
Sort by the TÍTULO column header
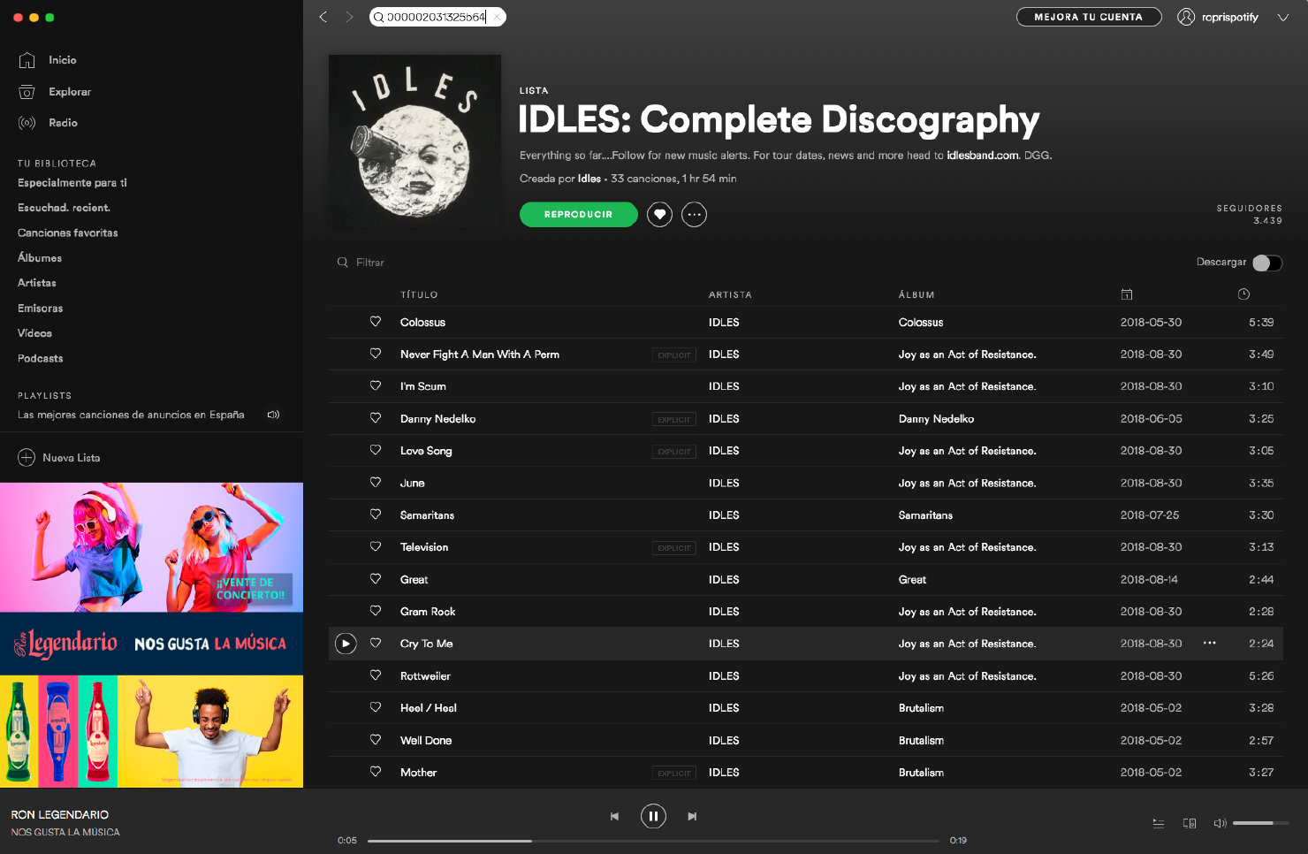pos(419,295)
